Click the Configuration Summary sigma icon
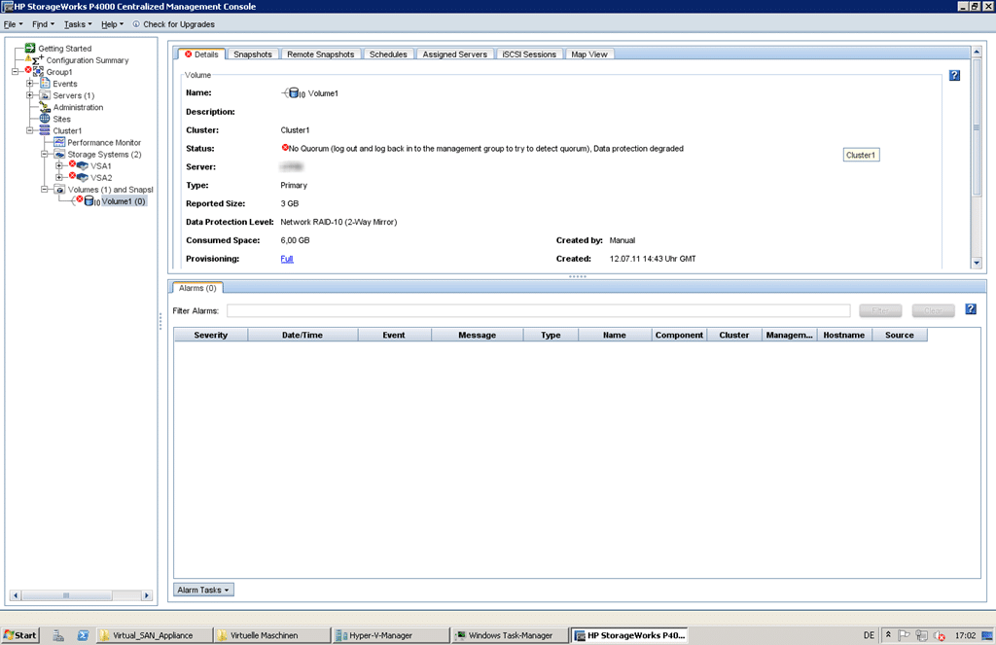 (37, 60)
